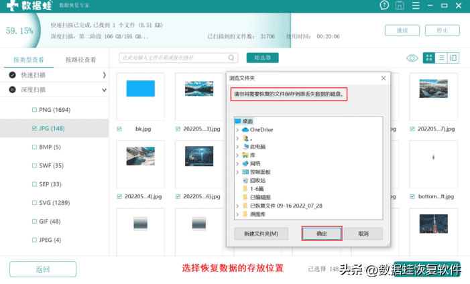
Task: Click the help question-mark icon in title bar
Action: tap(384, 5)
